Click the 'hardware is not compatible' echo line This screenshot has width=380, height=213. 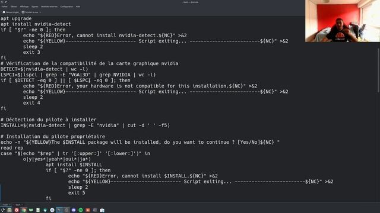click(x=140, y=86)
